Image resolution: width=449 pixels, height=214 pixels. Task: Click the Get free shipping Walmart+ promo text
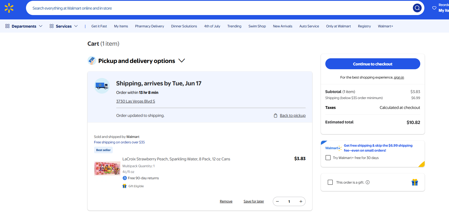[378, 148]
